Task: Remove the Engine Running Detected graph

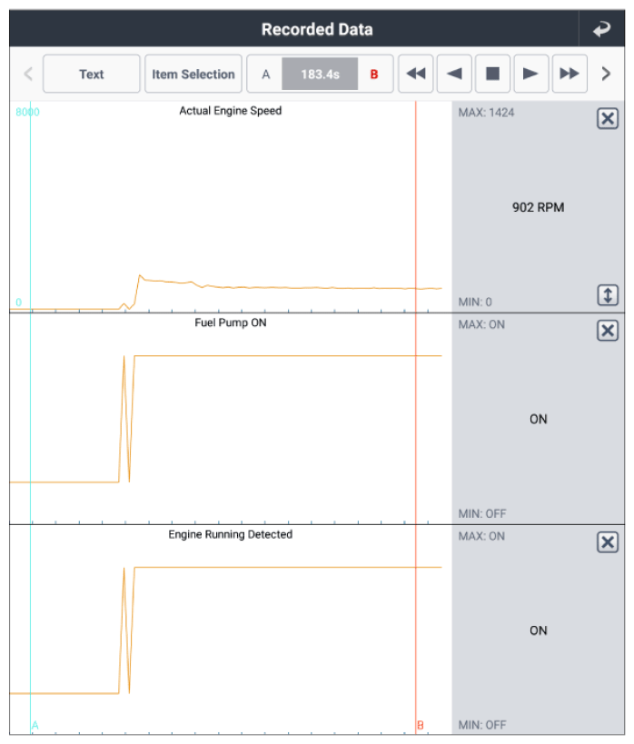Action: 607,542
